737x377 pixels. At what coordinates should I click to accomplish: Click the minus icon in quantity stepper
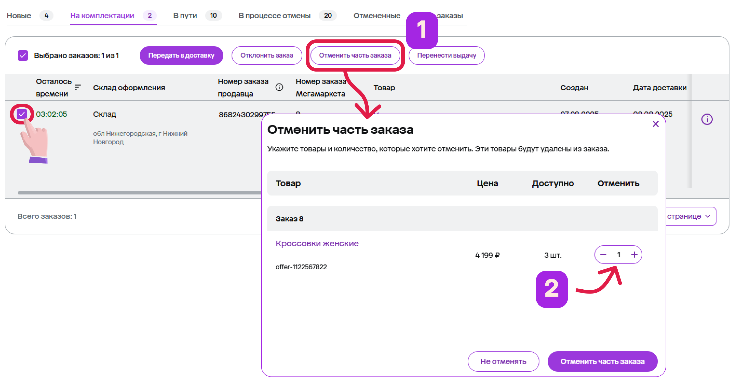point(603,254)
